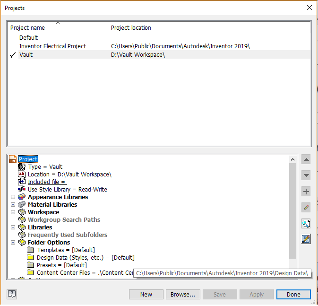This screenshot has height=306, width=318.
Task: Click the pencil edit button
Action: pyautogui.click(x=306, y=208)
